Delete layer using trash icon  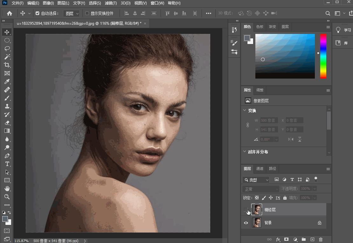click(x=321, y=240)
